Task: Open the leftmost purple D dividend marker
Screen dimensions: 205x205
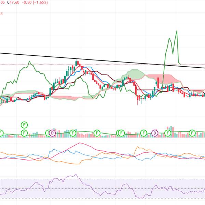Action: tap(52, 133)
